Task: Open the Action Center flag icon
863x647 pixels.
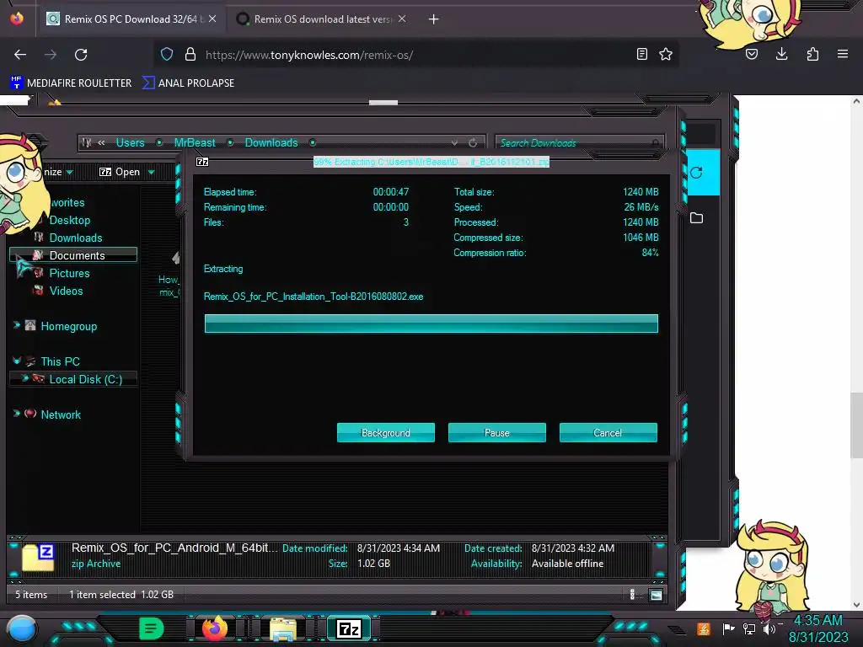Action: pyautogui.click(x=728, y=628)
